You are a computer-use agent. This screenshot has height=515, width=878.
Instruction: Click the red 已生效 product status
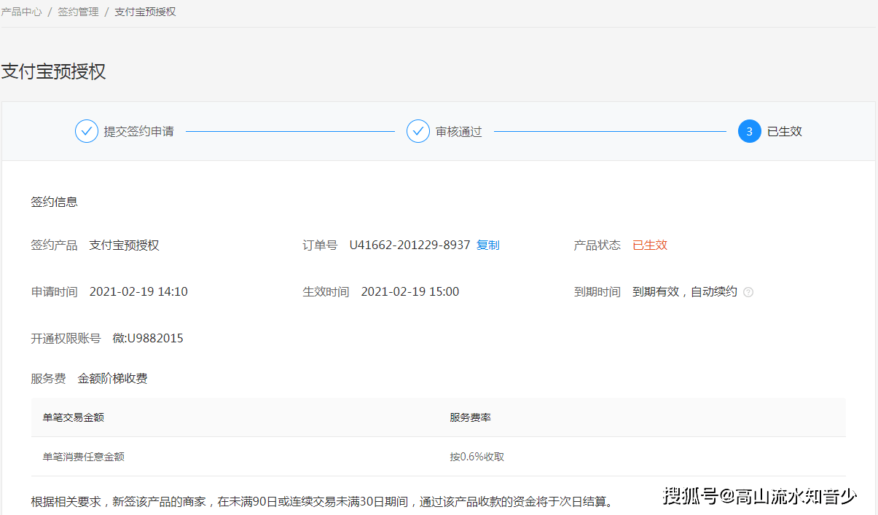click(x=650, y=245)
